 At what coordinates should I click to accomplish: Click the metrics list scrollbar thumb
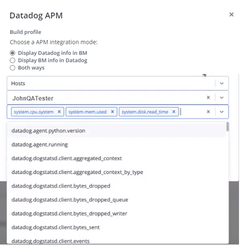pyautogui.click(x=228, y=126)
